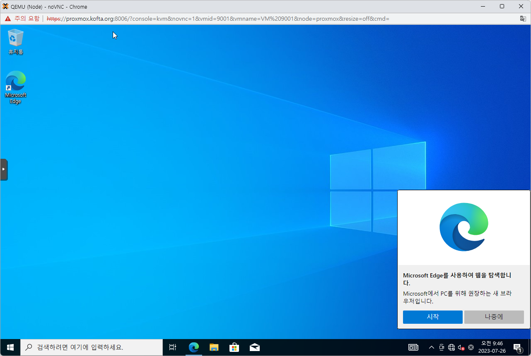The image size is (531, 356).
Task: Open network status globe icon
Action: [451, 347]
